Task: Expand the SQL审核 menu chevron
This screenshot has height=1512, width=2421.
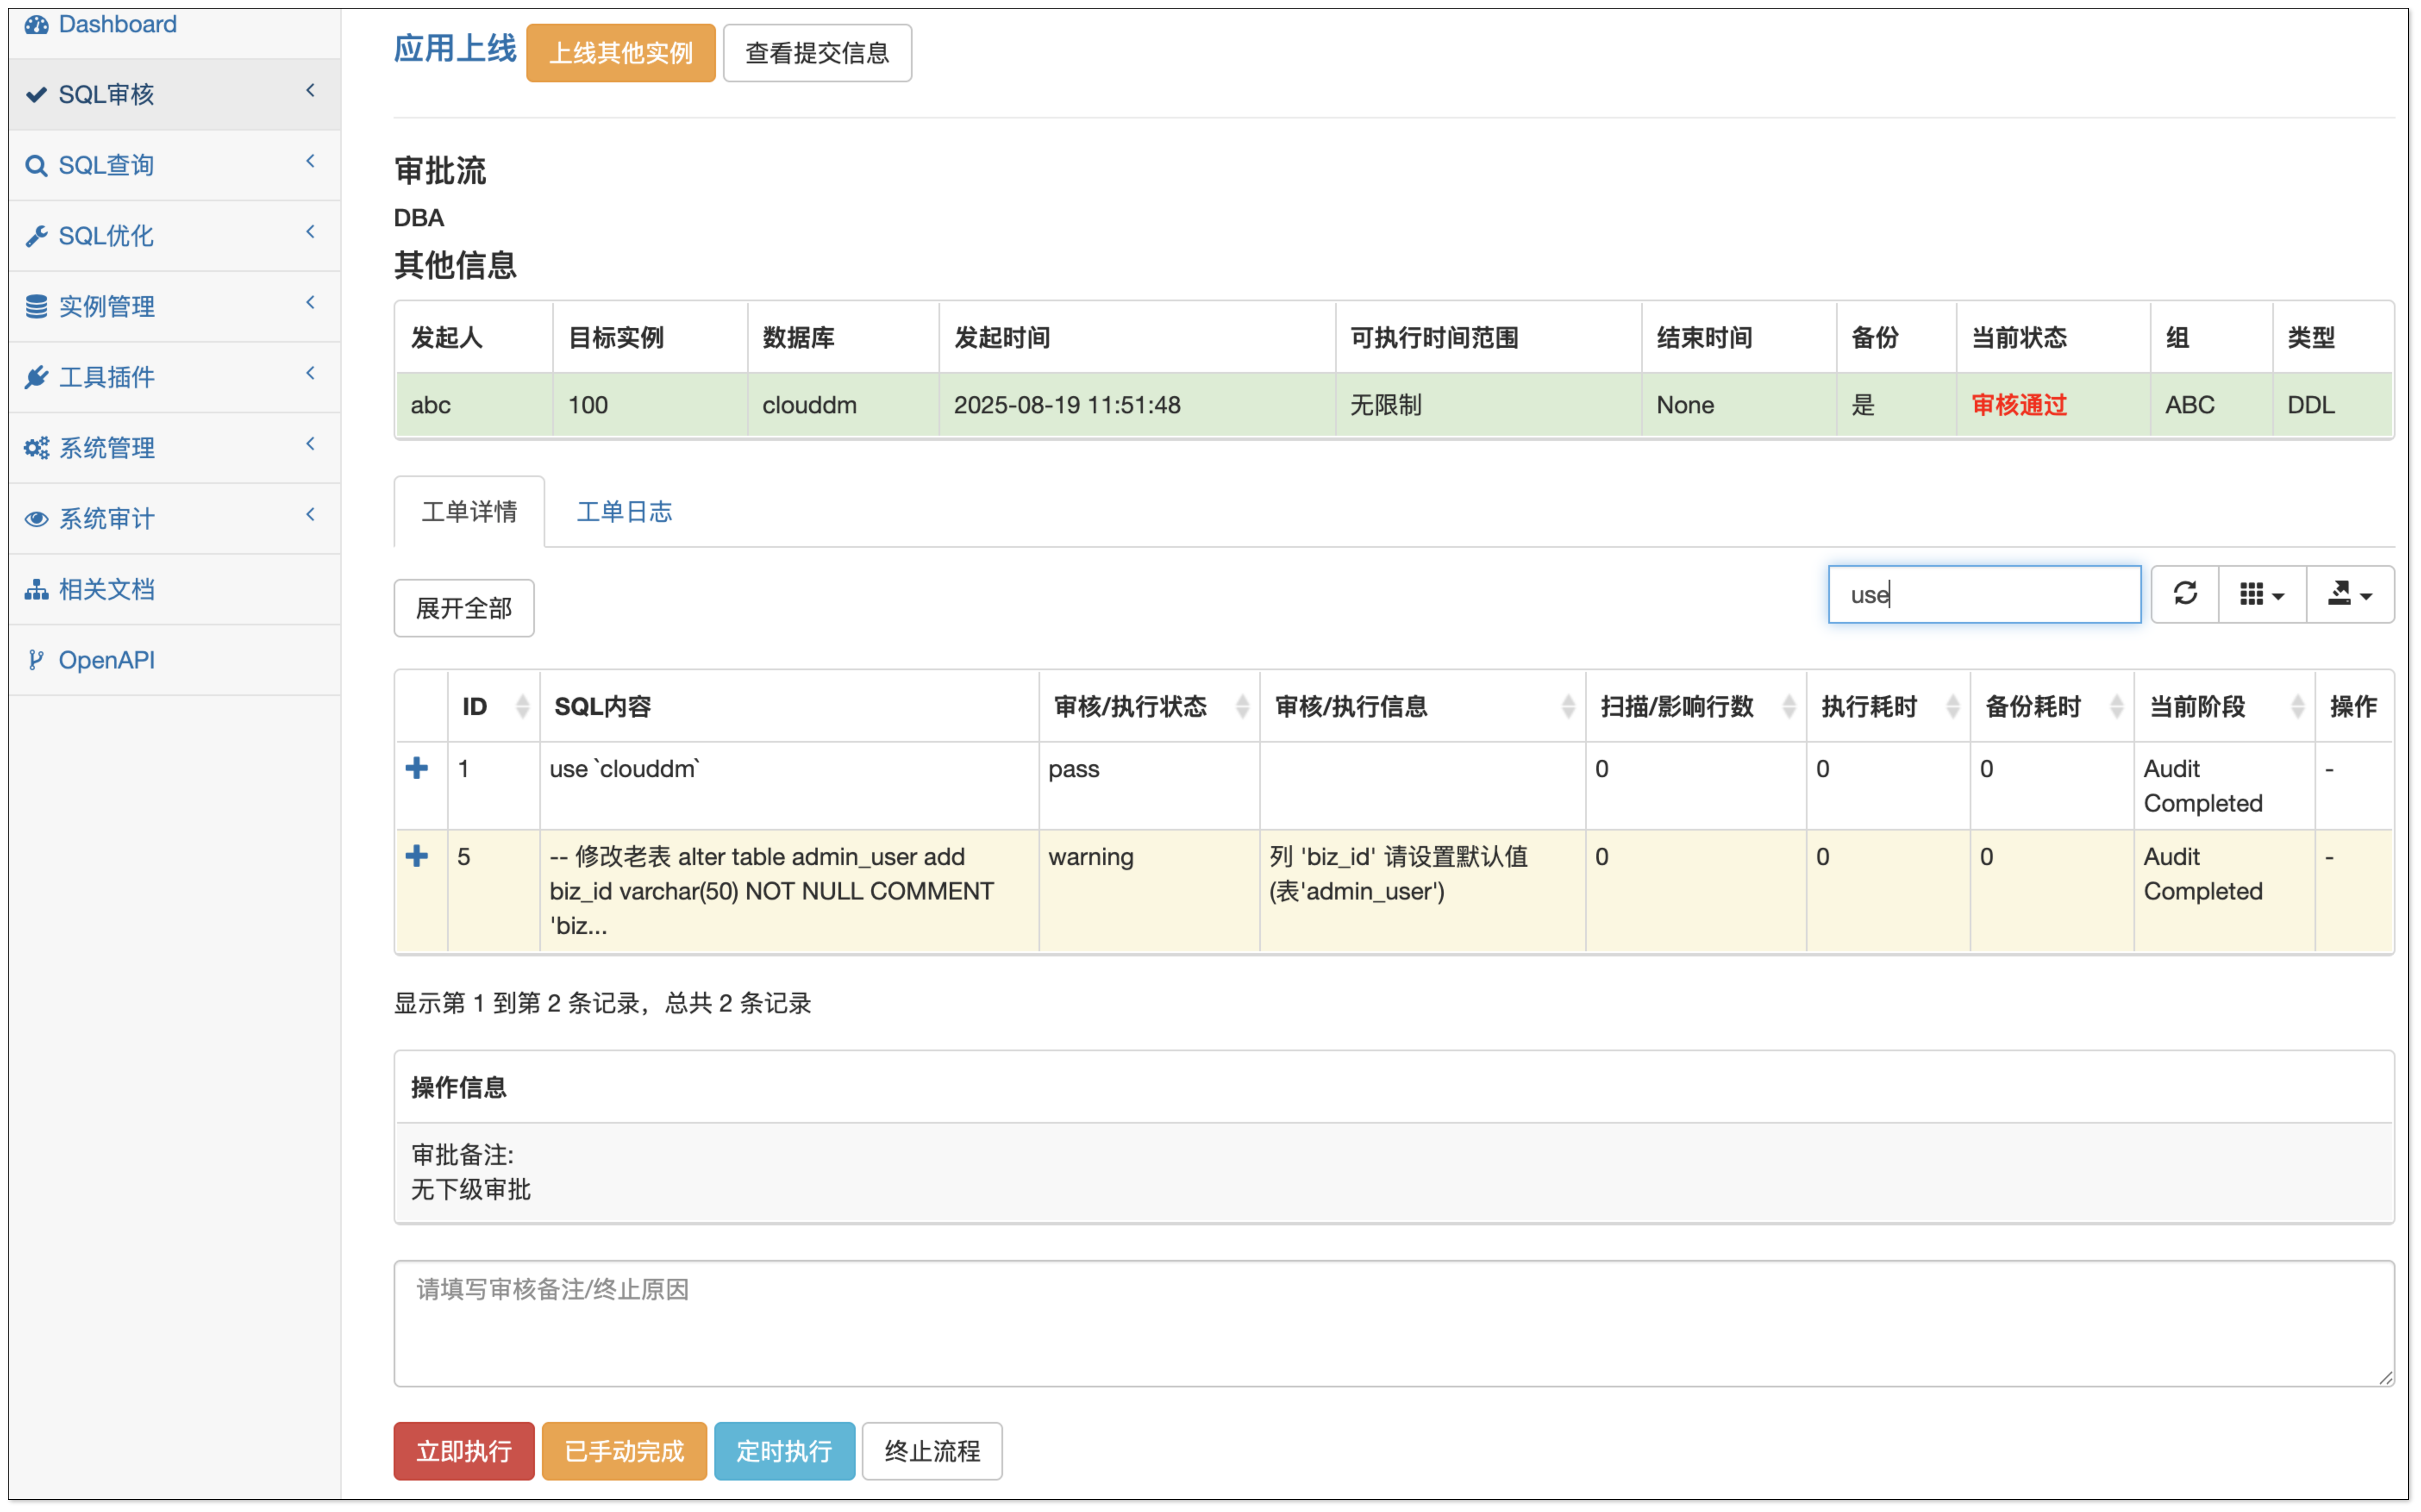Action: [x=310, y=91]
